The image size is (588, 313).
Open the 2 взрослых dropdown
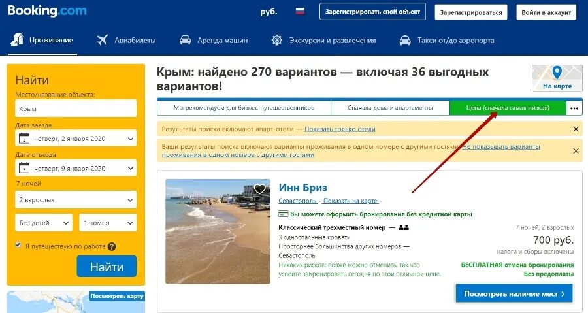pyautogui.click(x=76, y=200)
